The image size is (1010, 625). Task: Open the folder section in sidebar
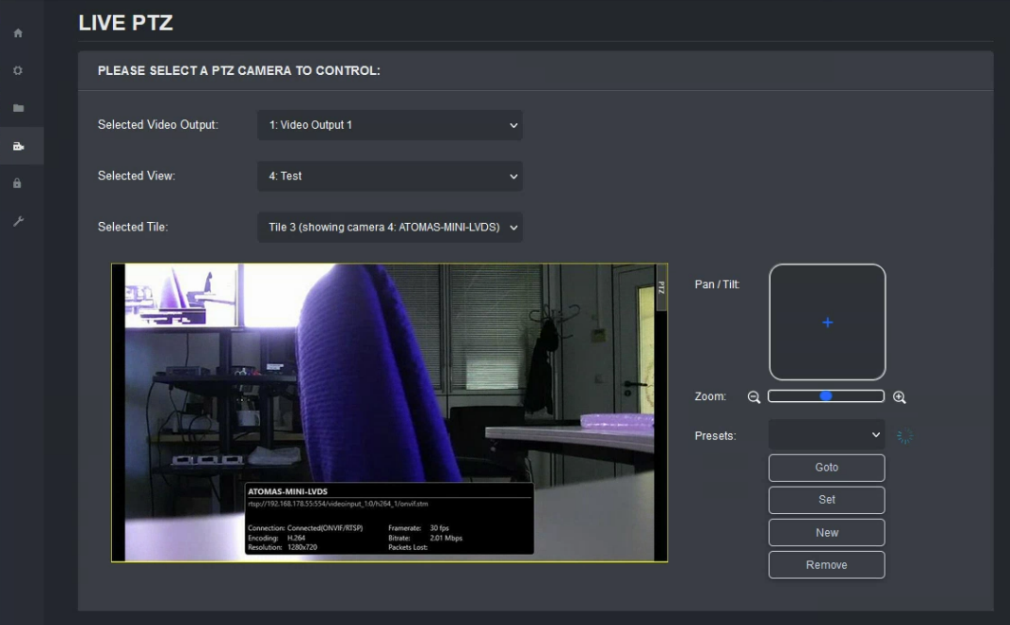tap(18, 108)
